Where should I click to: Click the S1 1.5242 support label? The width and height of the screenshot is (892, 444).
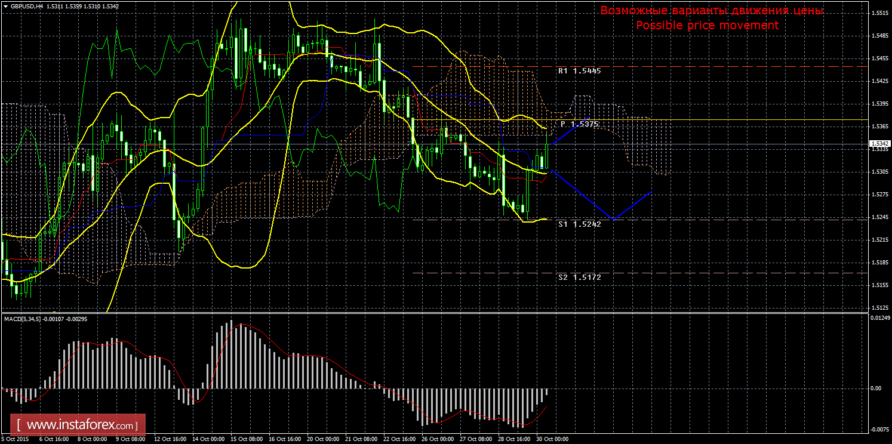tap(579, 224)
